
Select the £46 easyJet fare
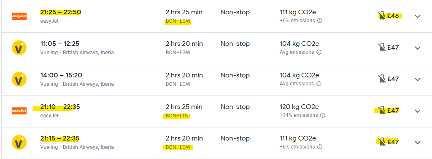click(x=393, y=16)
